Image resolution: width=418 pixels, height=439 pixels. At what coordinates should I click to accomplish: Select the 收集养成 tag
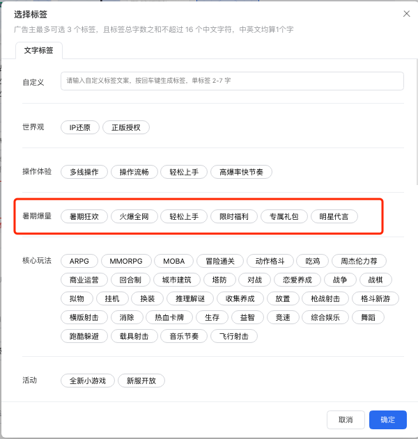coord(240,298)
